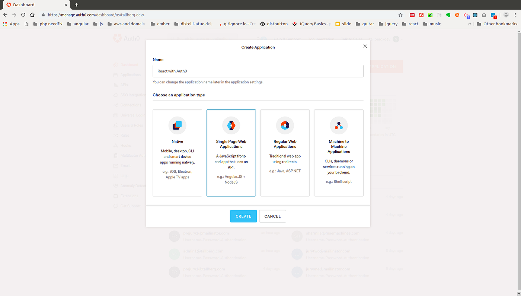Click the Connections sidebar icon
The height and width of the screenshot is (296, 521).
[x=115, y=105]
